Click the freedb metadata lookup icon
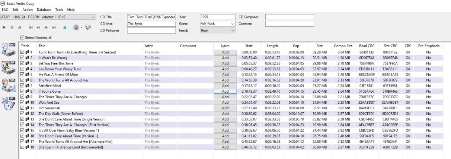 tap(76, 27)
